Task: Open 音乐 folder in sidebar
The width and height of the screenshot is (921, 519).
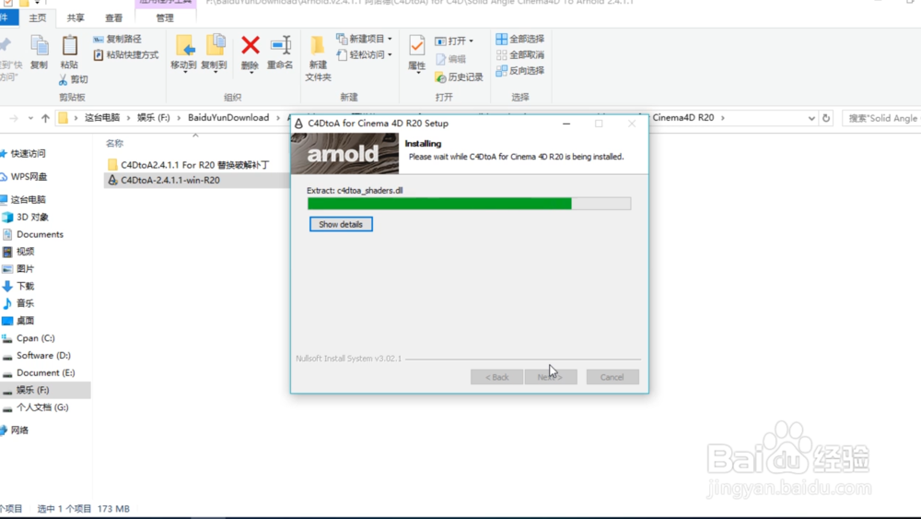Action: pos(25,303)
